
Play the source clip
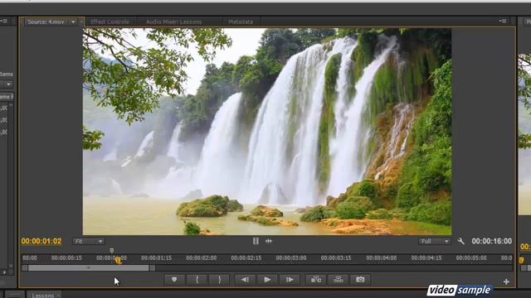coord(267,280)
